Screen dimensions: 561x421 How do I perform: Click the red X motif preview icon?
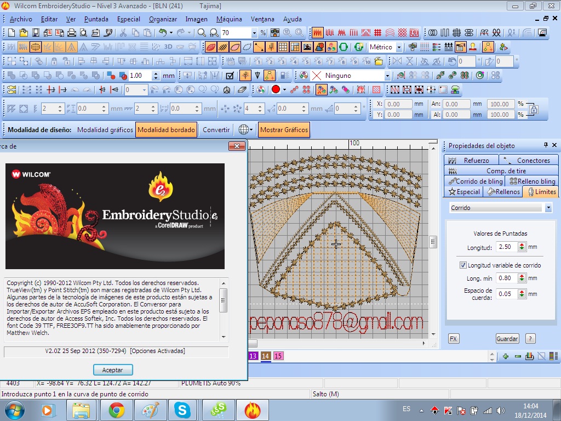[317, 76]
